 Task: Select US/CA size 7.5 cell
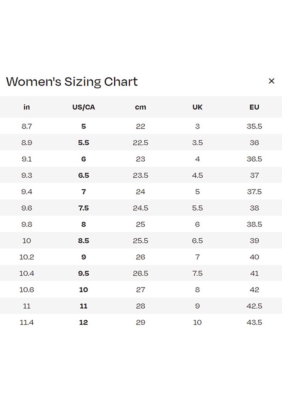(x=84, y=208)
